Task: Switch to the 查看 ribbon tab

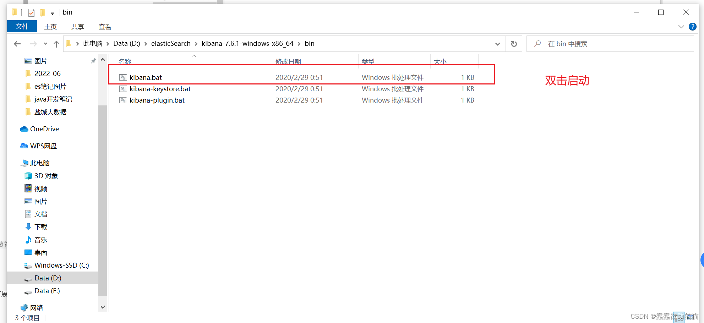Action: coord(105,27)
